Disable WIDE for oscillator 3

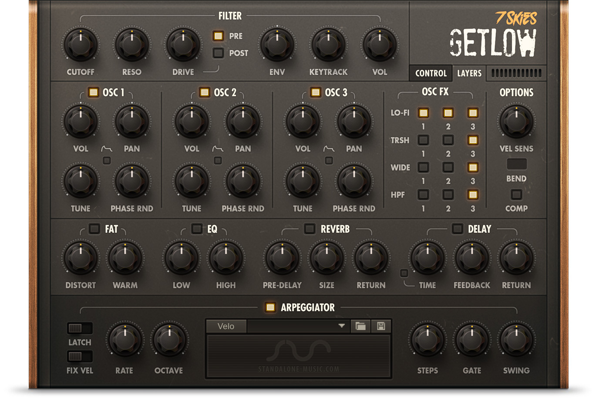[x=473, y=167]
